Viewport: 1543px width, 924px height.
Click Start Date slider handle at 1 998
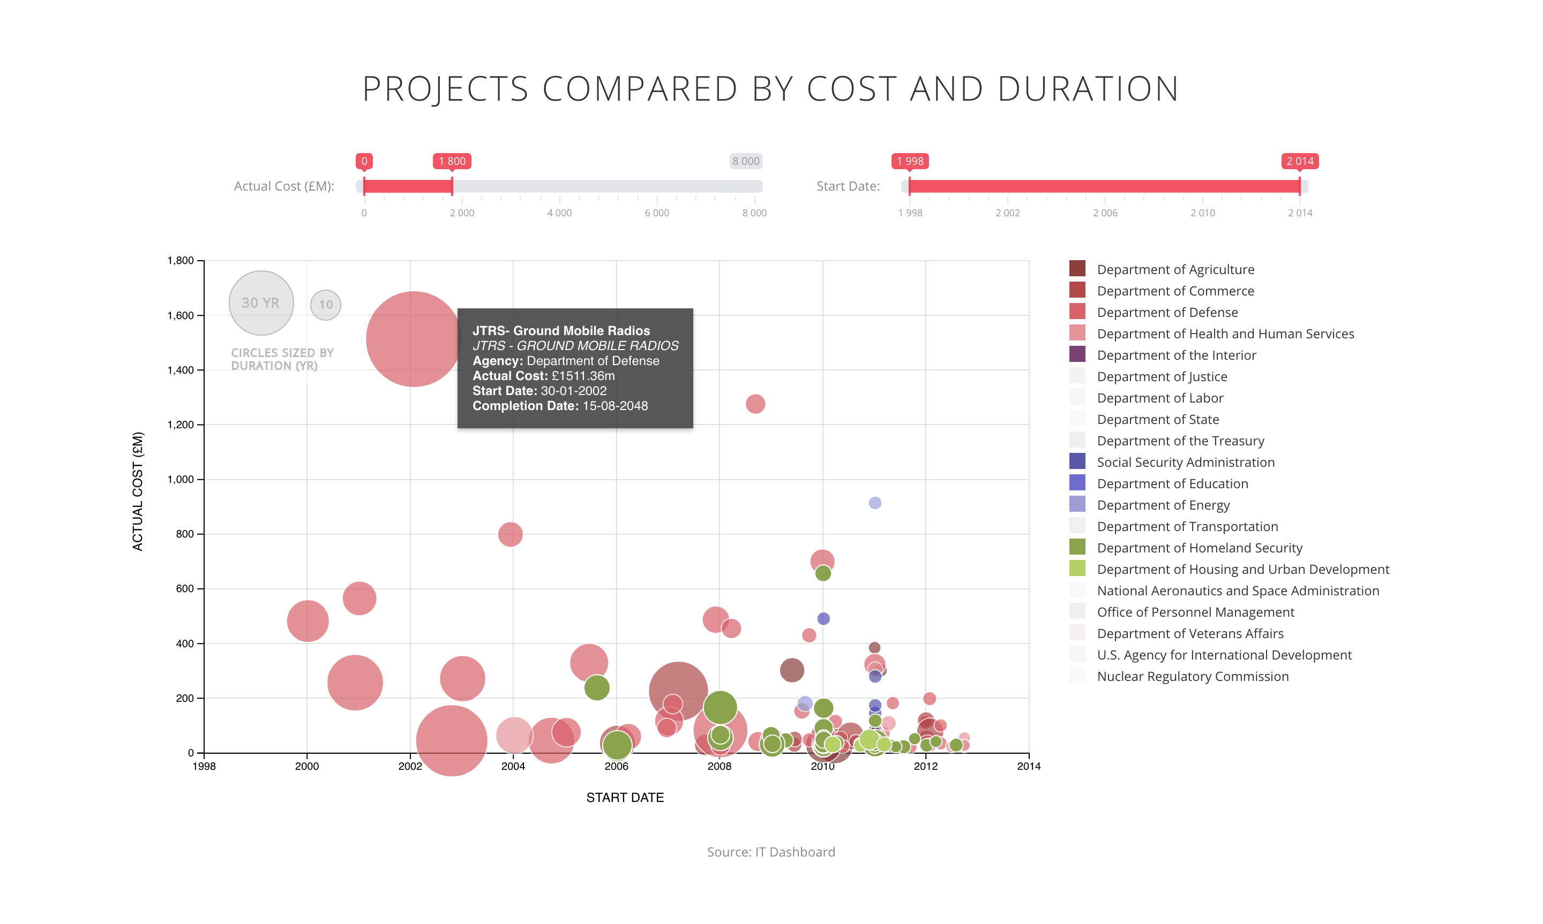point(910,186)
